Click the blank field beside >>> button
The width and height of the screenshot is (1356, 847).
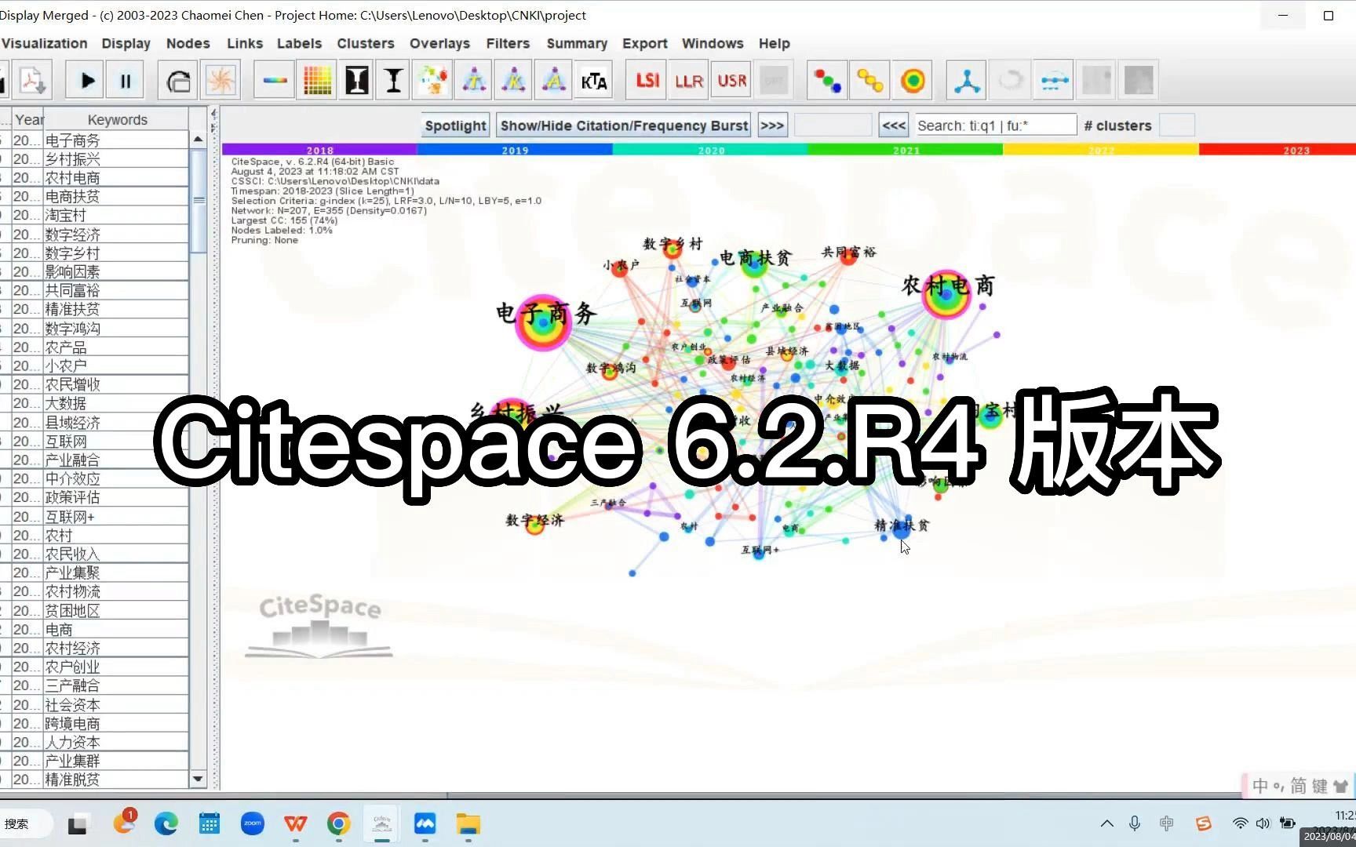point(833,125)
